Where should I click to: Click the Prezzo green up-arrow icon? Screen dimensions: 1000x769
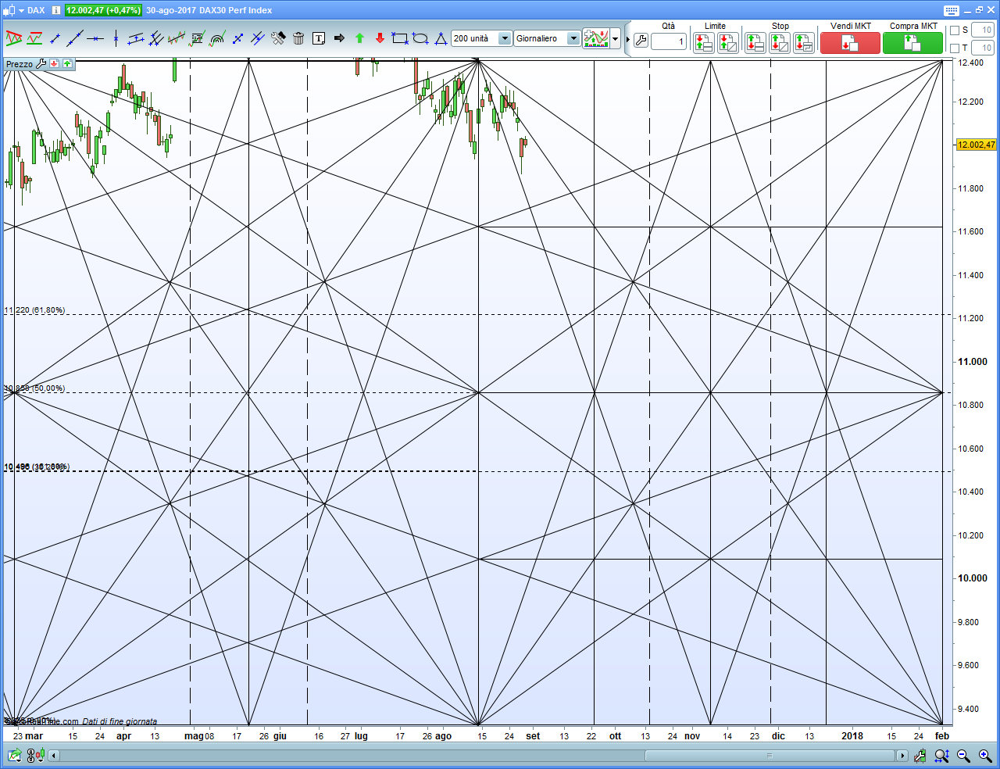[67, 63]
